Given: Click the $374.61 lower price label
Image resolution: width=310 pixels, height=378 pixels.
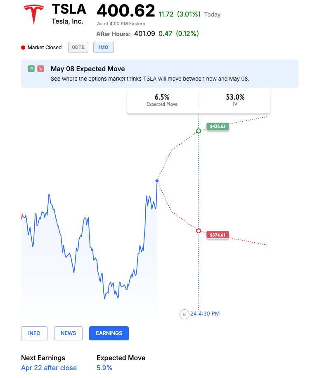Looking at the screenshot, I should pyautogui.click(x=218, y=235).
